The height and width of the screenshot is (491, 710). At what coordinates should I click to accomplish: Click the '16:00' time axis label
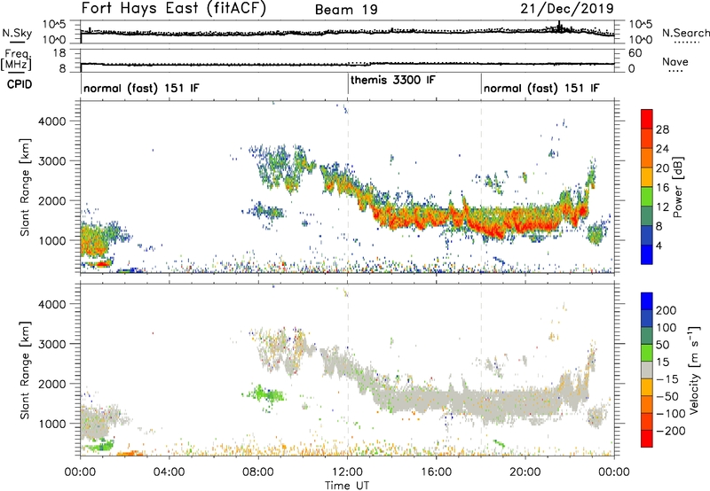pyautogui.click(x=436, y=472)
